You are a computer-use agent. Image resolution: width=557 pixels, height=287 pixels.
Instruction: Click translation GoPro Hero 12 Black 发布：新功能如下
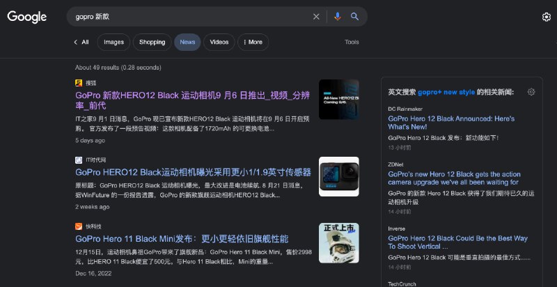click(x=444, y=138)
